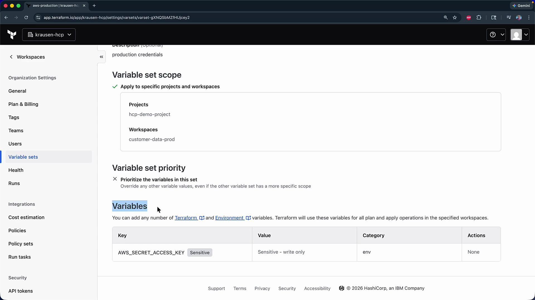Open the Teams settings page

coord(16,131)
